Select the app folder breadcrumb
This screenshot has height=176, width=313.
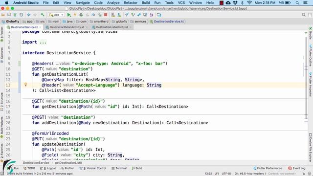click(28, 22)
